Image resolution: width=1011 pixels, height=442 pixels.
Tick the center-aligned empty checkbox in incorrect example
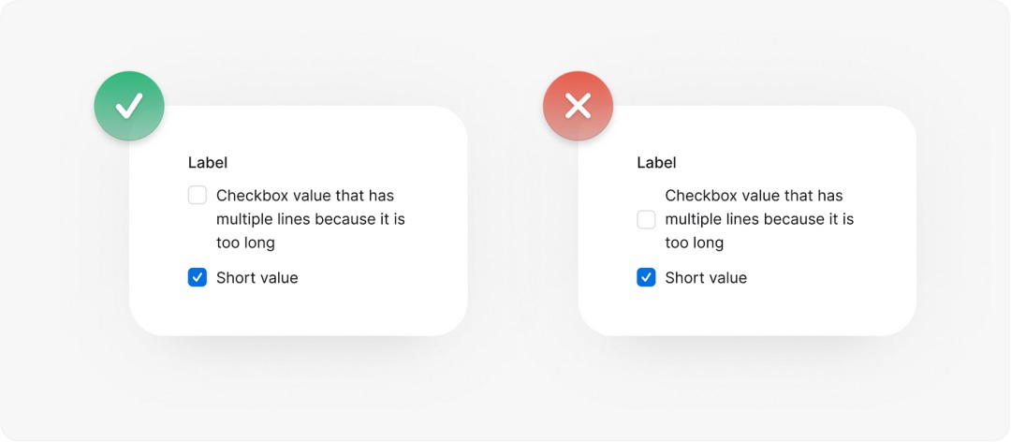click(646, 220)
